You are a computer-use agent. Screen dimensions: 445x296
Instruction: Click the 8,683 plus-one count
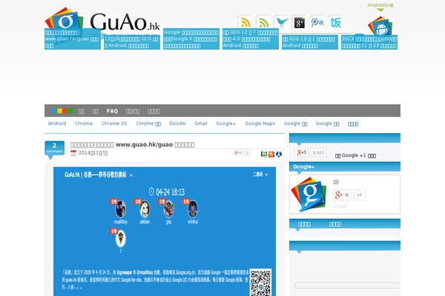point(318,152)
